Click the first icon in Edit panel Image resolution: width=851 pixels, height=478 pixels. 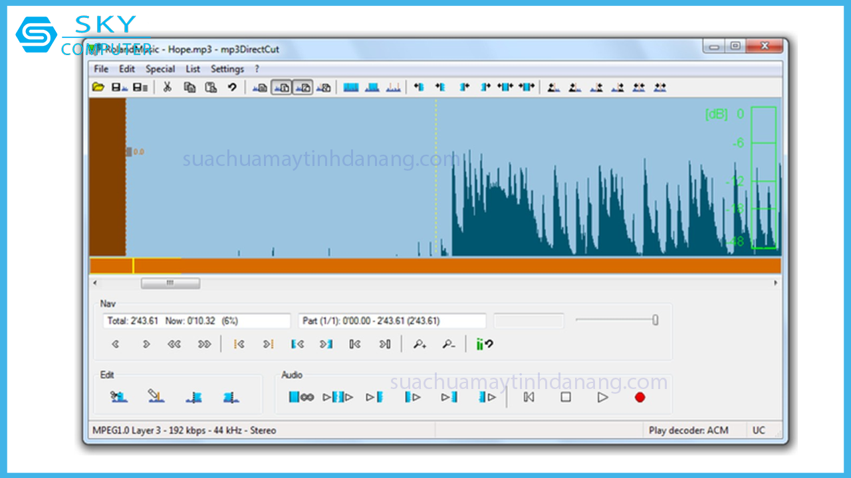(x=119, y=397)
